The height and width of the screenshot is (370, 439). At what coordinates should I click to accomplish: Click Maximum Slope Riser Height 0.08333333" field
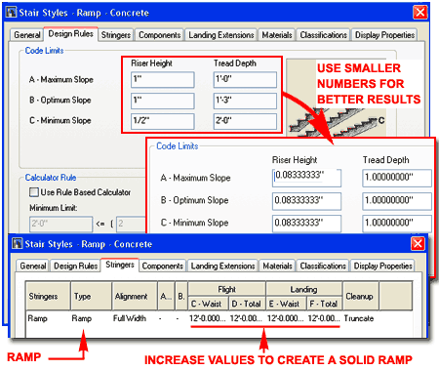306,178
